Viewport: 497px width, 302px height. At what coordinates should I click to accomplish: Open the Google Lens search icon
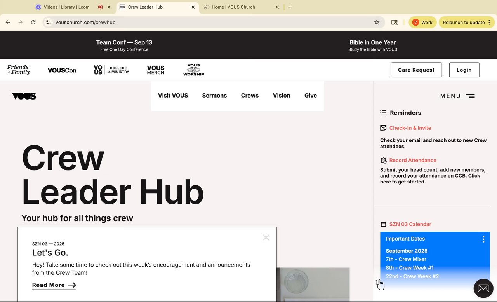click(394, 22)
